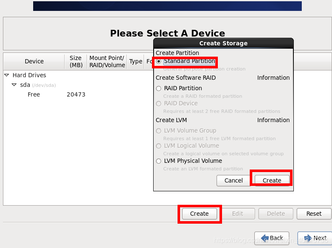Select the LVM Physical Volume option
This screenshot has height=248, width=332.
(x=159, y=161)
